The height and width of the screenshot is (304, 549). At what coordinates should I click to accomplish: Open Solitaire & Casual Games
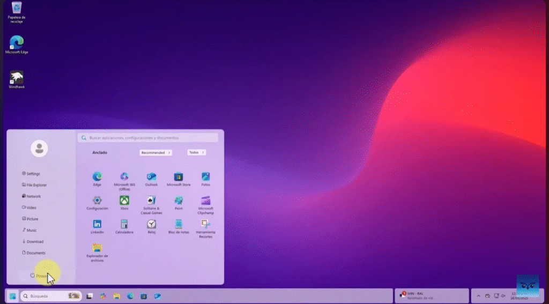[x=151, y=201]
